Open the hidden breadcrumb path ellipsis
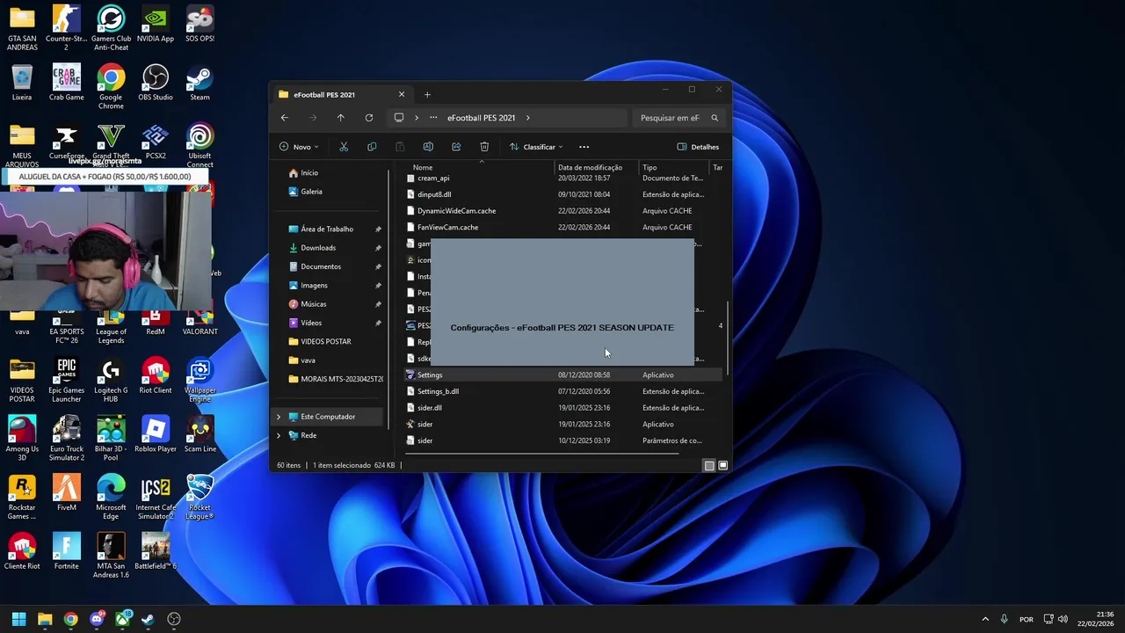This screenshot has width=1125, height=633. [x=433, y=118]
